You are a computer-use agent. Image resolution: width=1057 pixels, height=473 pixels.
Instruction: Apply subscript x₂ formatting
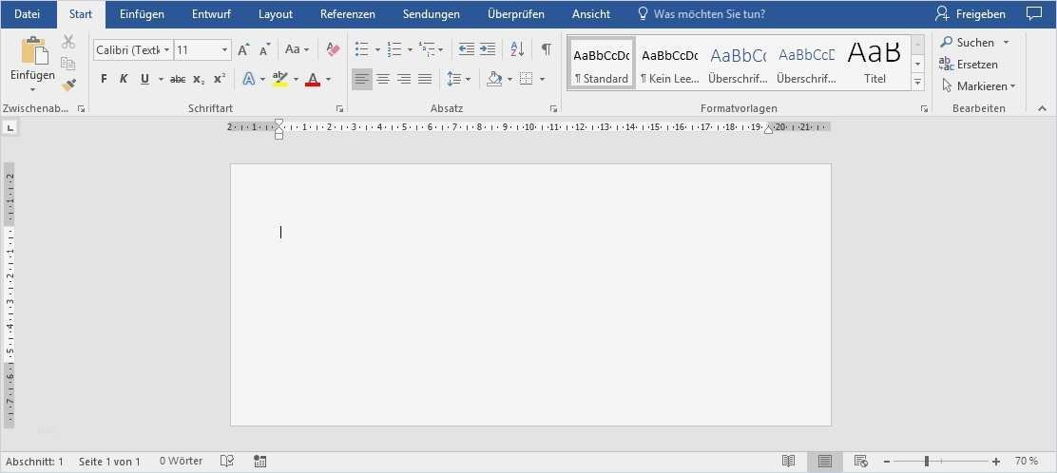click(198, 80)
